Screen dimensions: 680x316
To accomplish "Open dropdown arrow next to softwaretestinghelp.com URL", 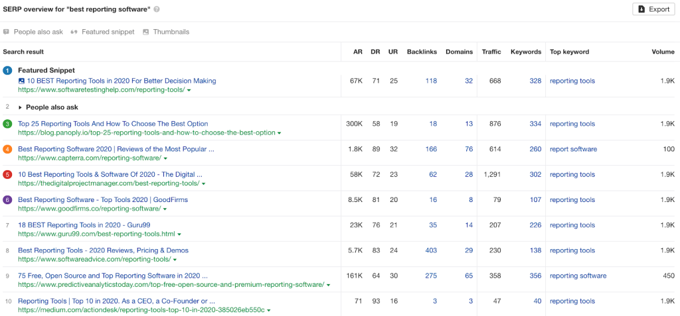I will pos(189,90).
